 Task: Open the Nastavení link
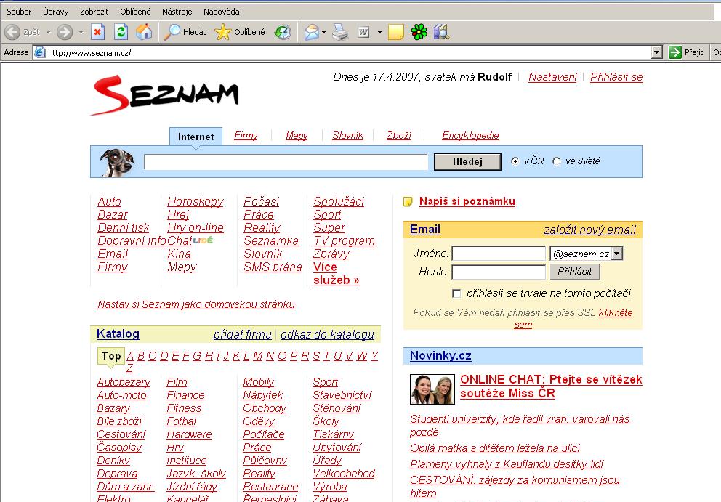[552, 77]
